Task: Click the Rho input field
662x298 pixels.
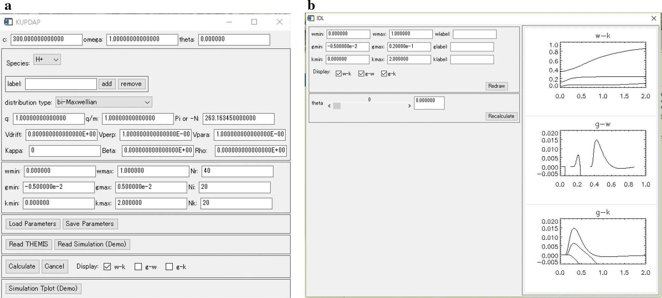Action: tap(251, 151)
